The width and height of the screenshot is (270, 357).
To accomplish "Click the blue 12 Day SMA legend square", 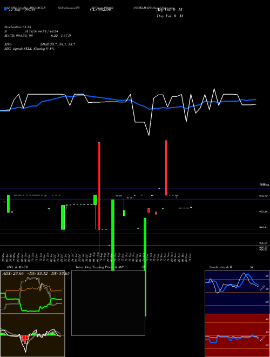I will [x=5, y=9].
